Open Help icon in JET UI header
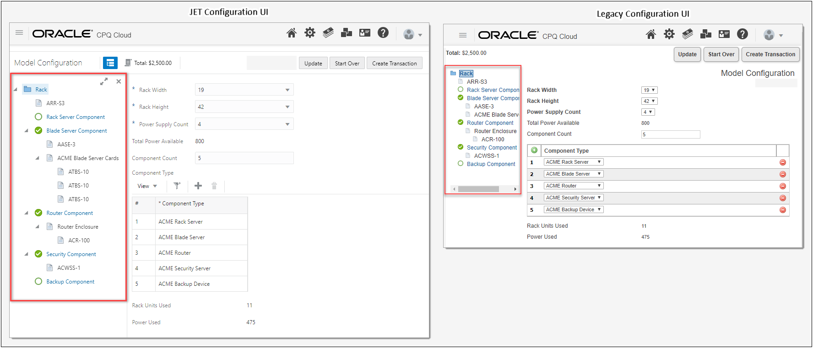The height and width of the screenshot is (348, 813). pos(383,32)
